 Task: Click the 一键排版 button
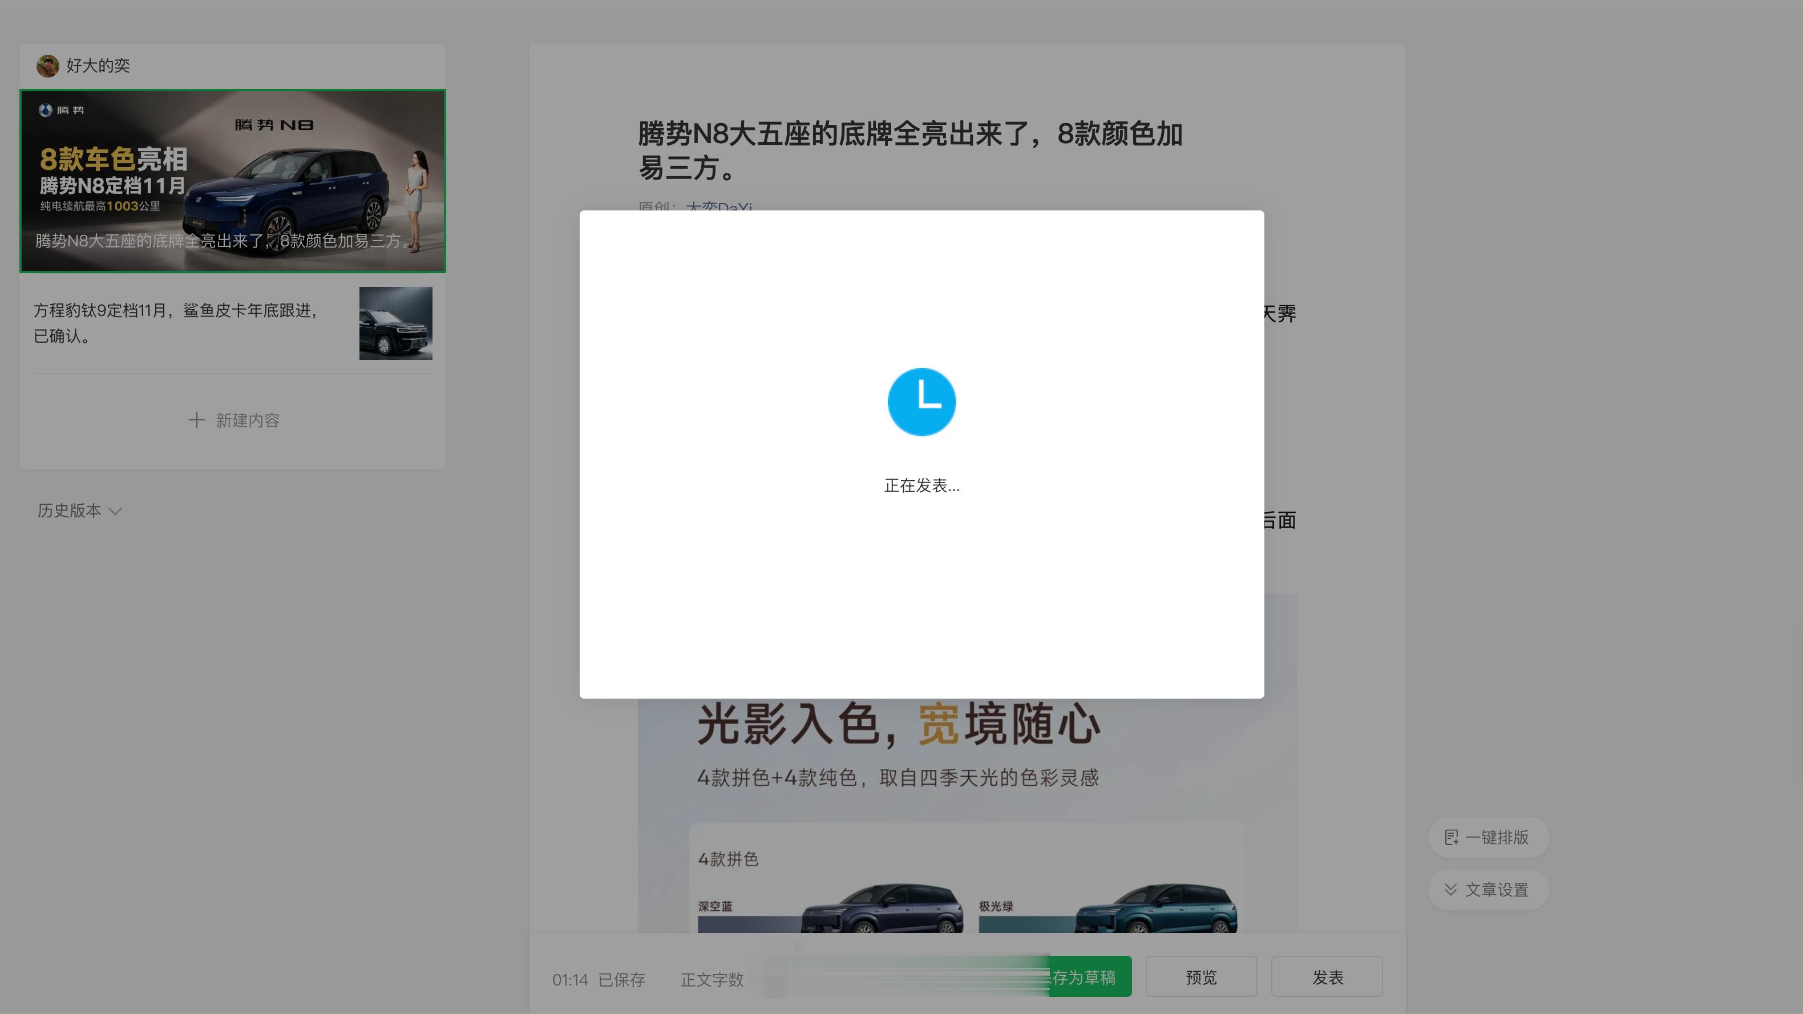(x=1488, y=837)
